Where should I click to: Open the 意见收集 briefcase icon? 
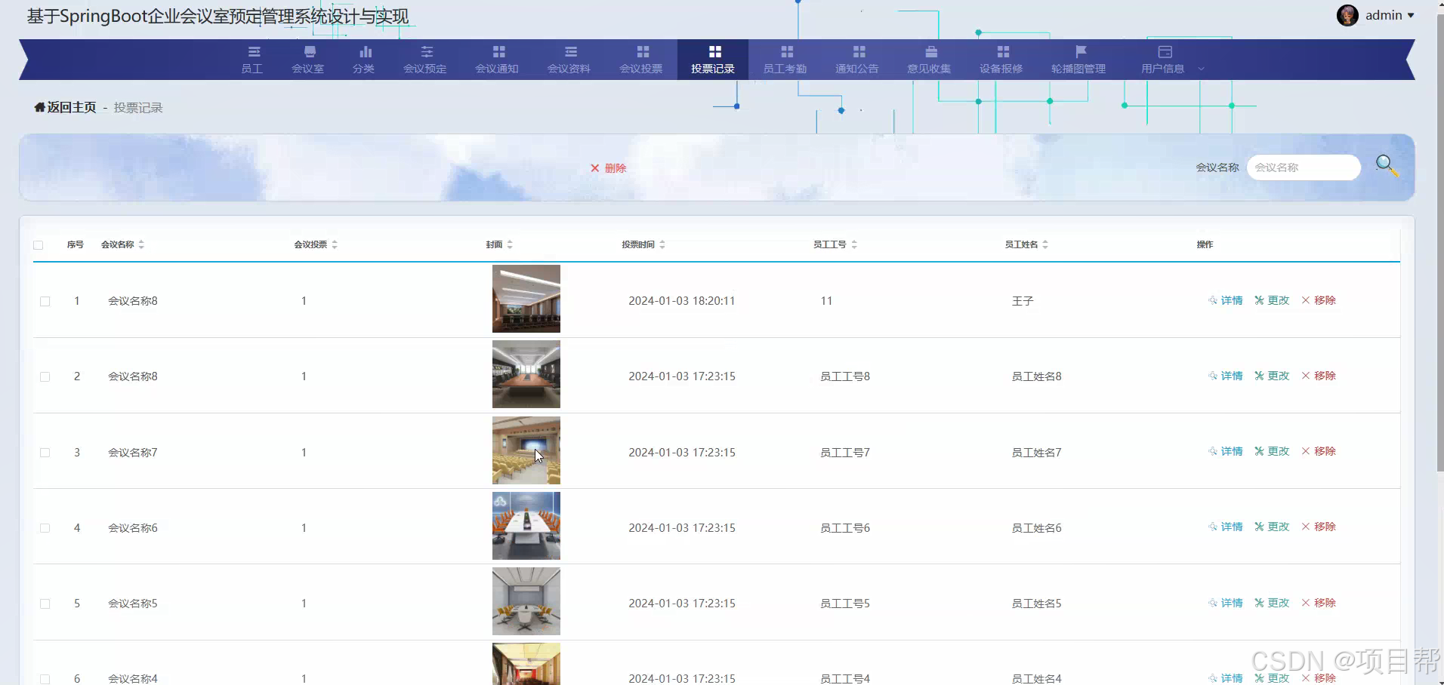point(931,52)
